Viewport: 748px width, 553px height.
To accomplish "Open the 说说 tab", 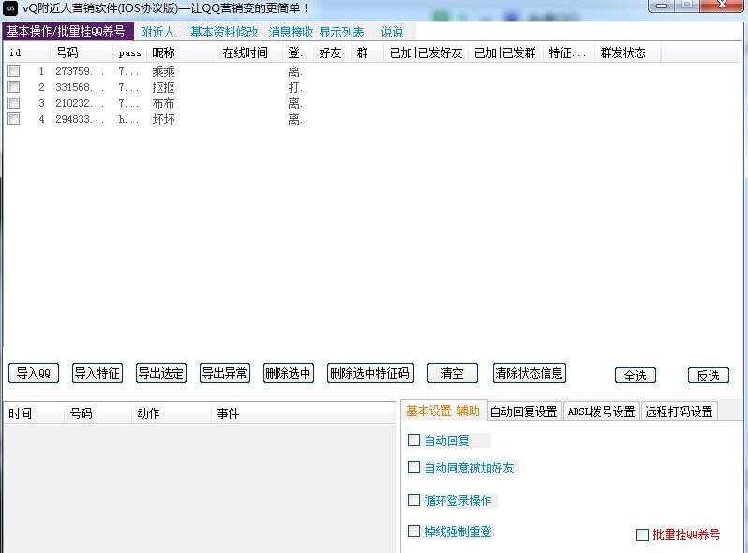I will pyautogui.click(x=392, y=32).
